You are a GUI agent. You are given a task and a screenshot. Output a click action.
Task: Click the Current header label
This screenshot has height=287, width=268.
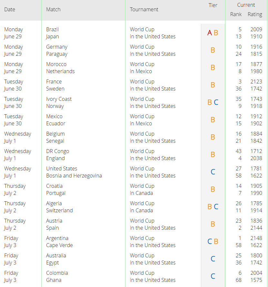click(x=246, y=5)
